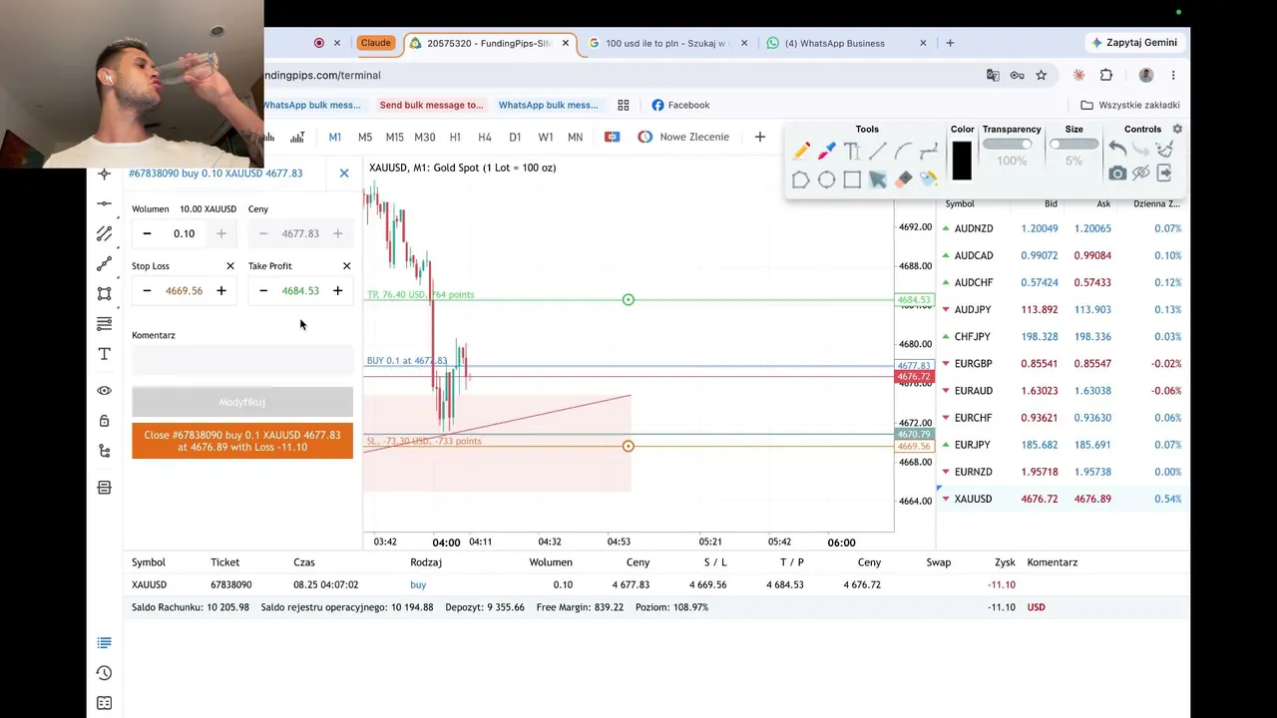Undo the last annotation
The height and width of the screenshot is (718, 1277).
(x=1117, y=150)
